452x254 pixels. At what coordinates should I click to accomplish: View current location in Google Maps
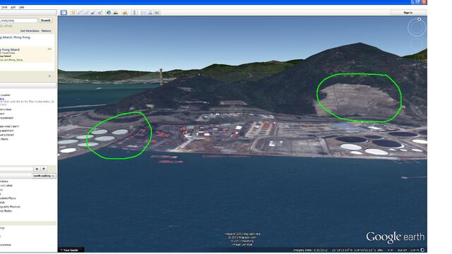(157, 13)
